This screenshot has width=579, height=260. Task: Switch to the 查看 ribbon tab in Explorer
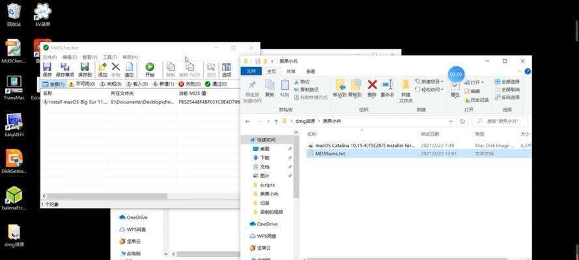311,71
